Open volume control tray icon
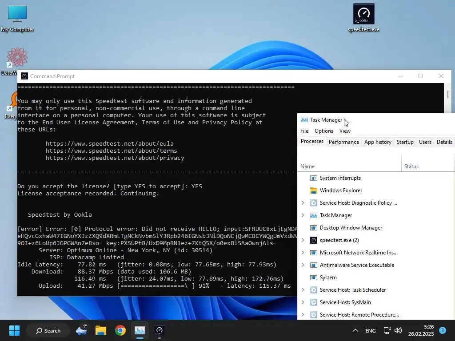Image resolution: width=455 pixels, height=341 pixels. (398, 330)
